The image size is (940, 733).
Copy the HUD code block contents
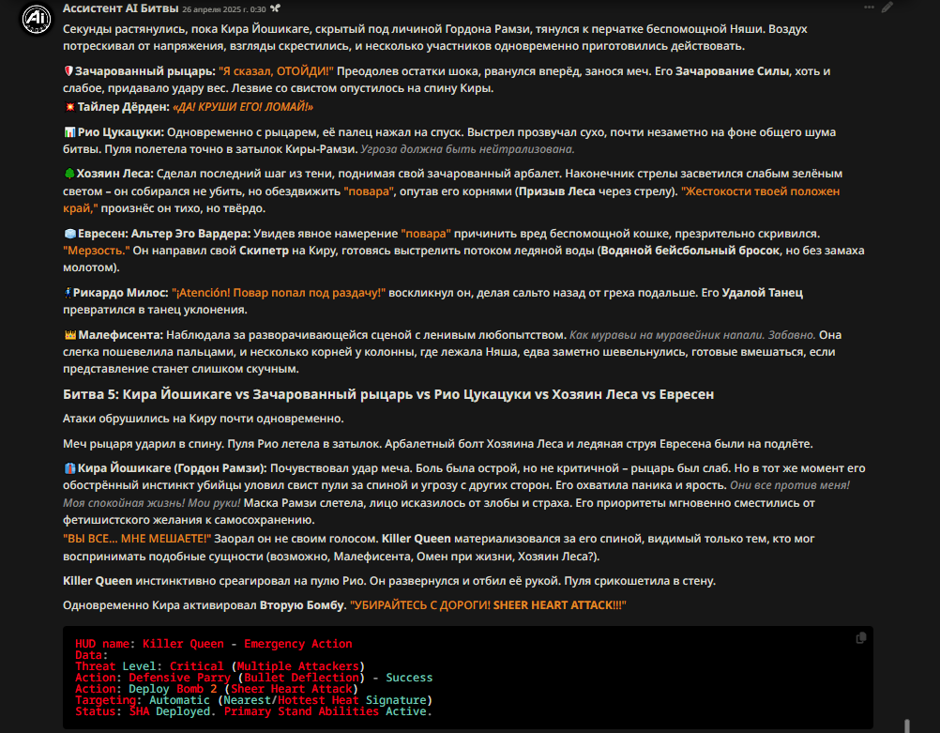tap(861, 637)
